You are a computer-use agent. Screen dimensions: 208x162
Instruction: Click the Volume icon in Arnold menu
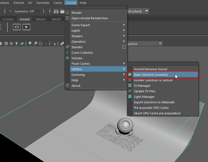coord(67,58)
